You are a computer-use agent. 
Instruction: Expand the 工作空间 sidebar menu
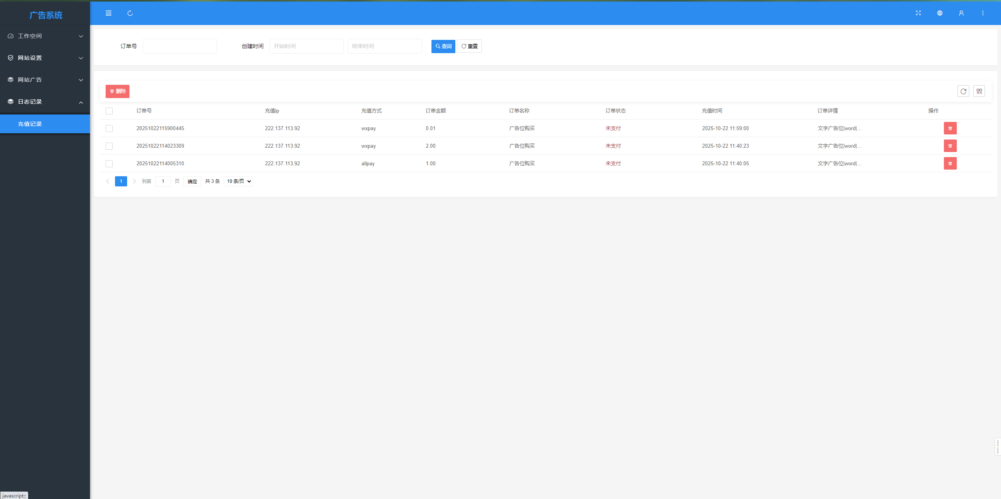(x=45, y=36)
